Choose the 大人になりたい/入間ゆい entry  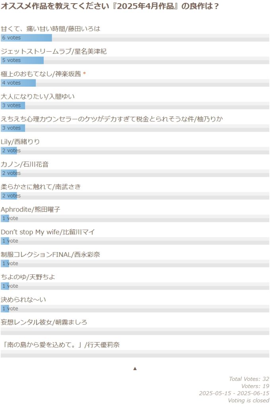click(38, 97)
